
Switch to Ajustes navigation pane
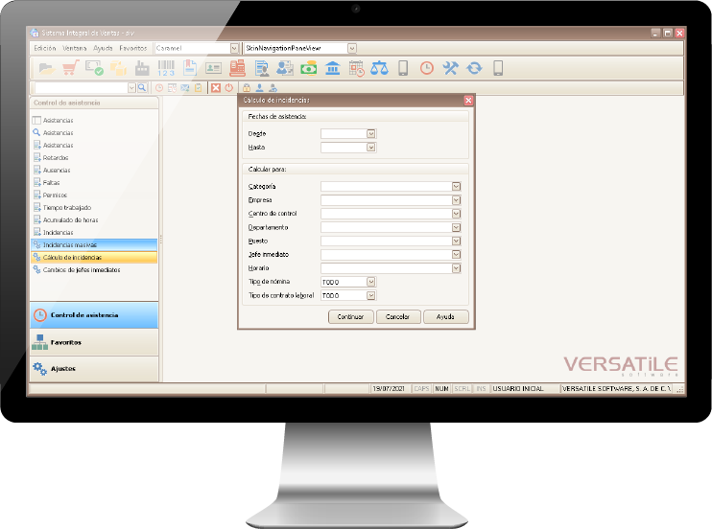94,369
